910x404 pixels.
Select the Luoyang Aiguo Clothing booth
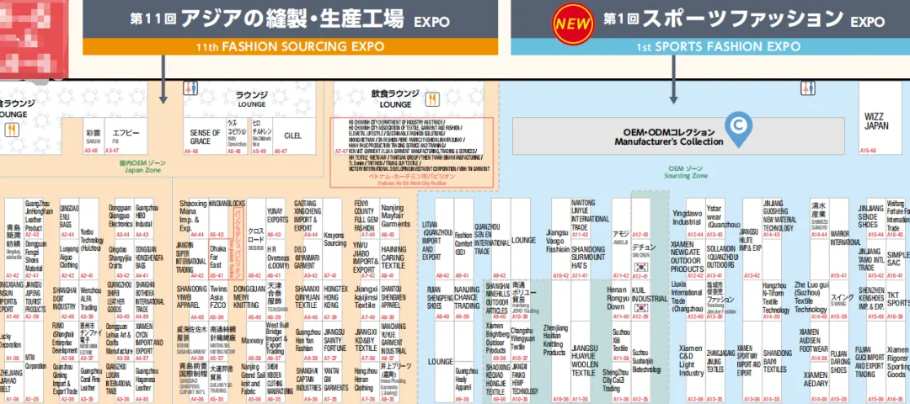pyautogui.click(x=68, y=258)
